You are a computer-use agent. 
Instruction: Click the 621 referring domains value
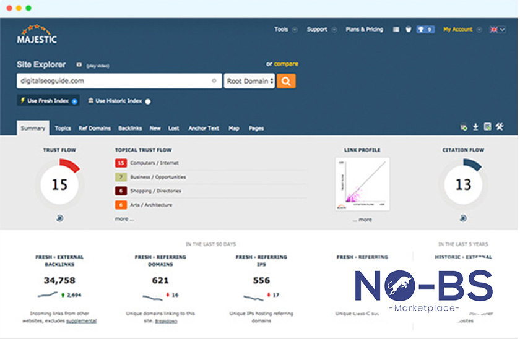point(160,280)
